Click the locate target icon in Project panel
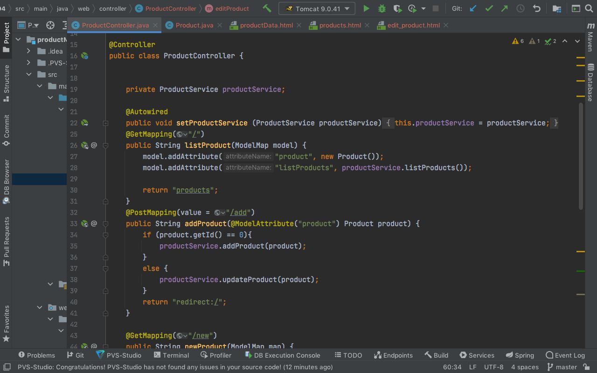The width and height of the screenshot is (597, 373). (x=50, y=25)
